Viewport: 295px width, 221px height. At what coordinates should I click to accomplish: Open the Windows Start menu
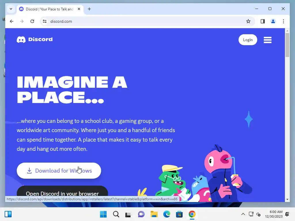(x=103, y=214)
